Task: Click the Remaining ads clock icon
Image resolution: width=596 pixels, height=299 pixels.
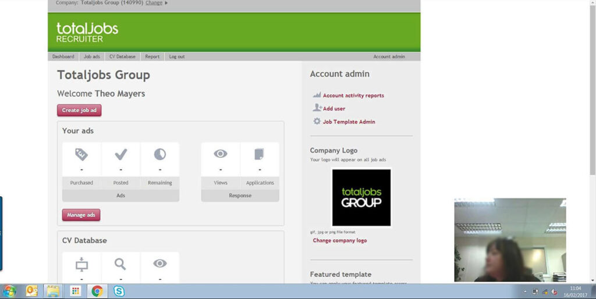Action: pos(159,154)
